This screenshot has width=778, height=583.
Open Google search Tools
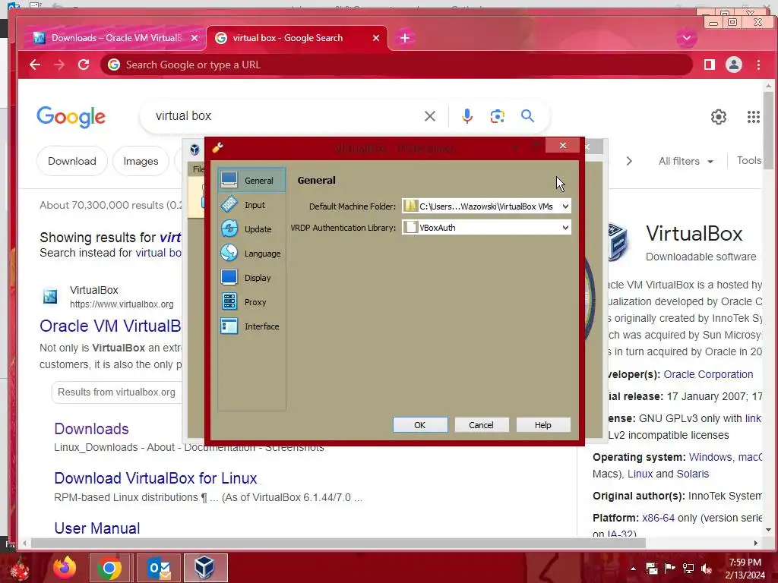click(748, 160)
